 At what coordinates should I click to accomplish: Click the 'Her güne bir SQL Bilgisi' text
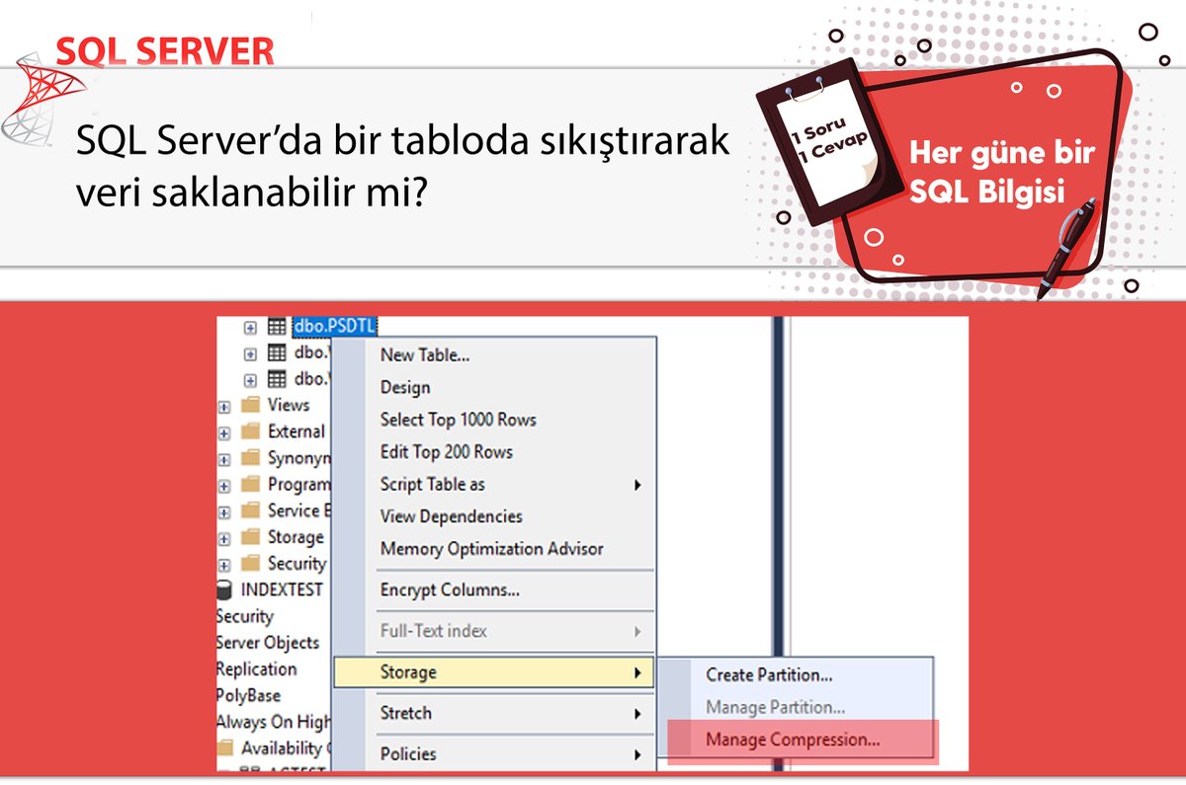[1001, 173]
